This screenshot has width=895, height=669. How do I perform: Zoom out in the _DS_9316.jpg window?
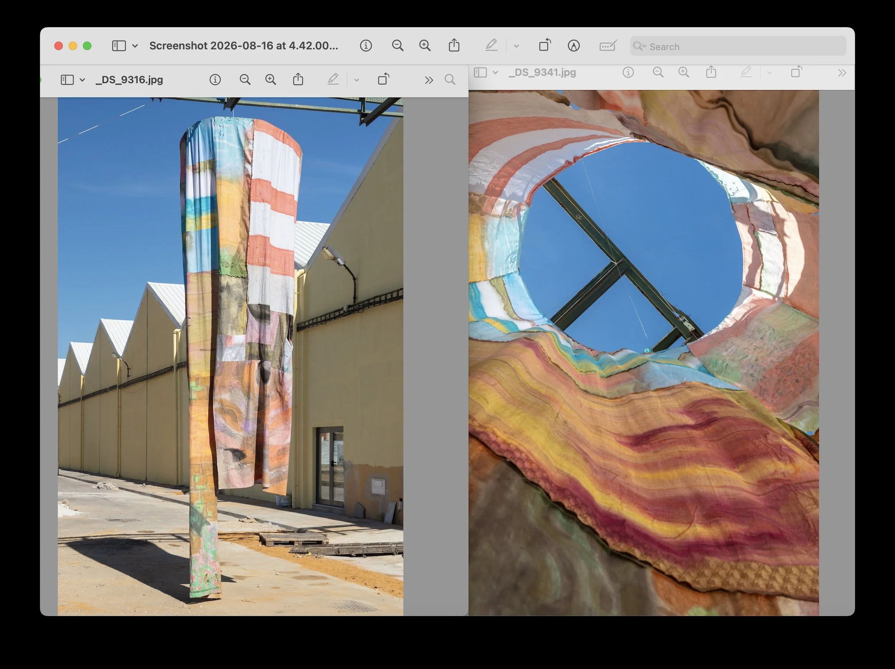(x=245, y=80)
